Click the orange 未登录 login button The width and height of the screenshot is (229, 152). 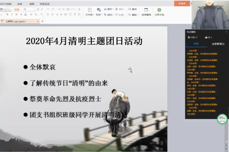coord(182,3)
